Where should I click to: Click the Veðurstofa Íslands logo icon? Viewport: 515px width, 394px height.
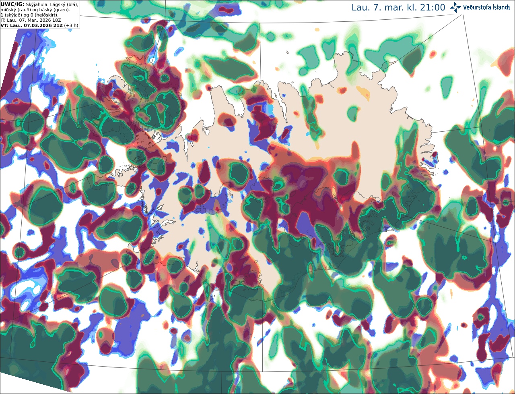pyautogui.click(x=456, y=7)
